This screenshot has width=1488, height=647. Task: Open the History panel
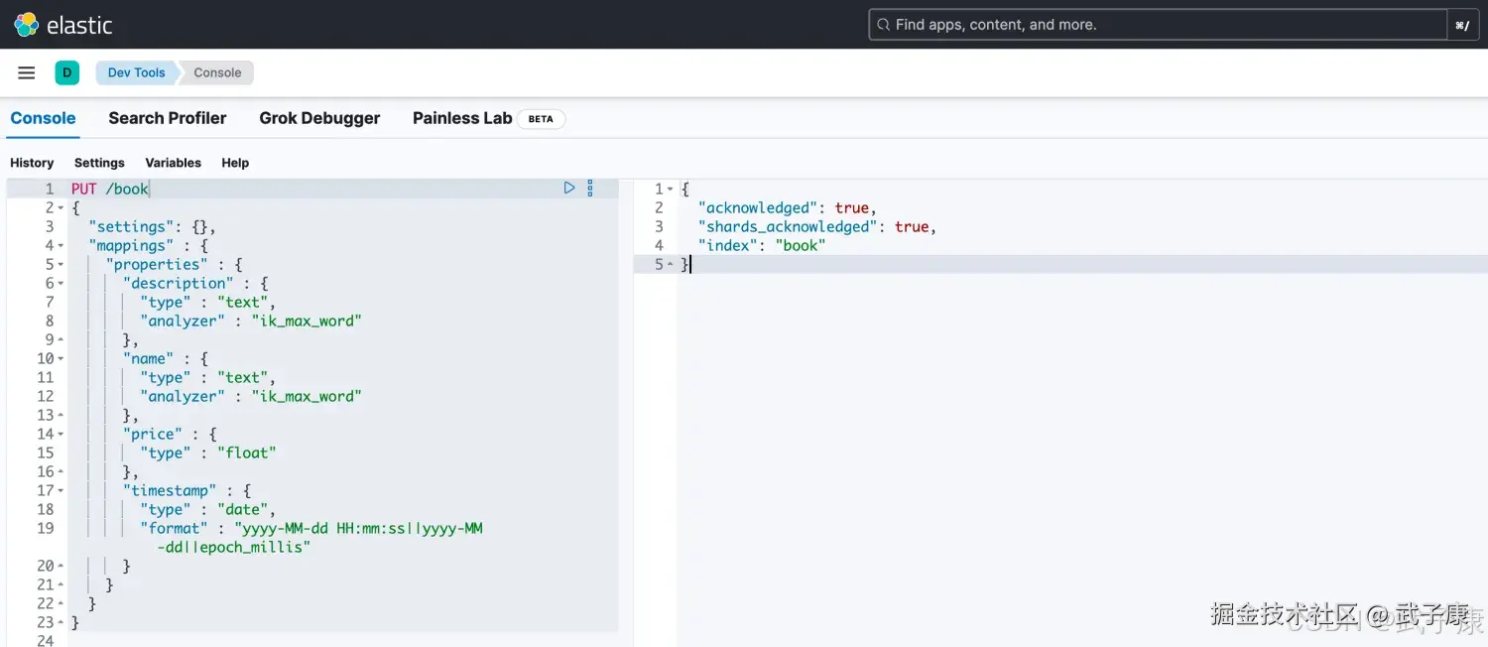(x=32, y=163)
